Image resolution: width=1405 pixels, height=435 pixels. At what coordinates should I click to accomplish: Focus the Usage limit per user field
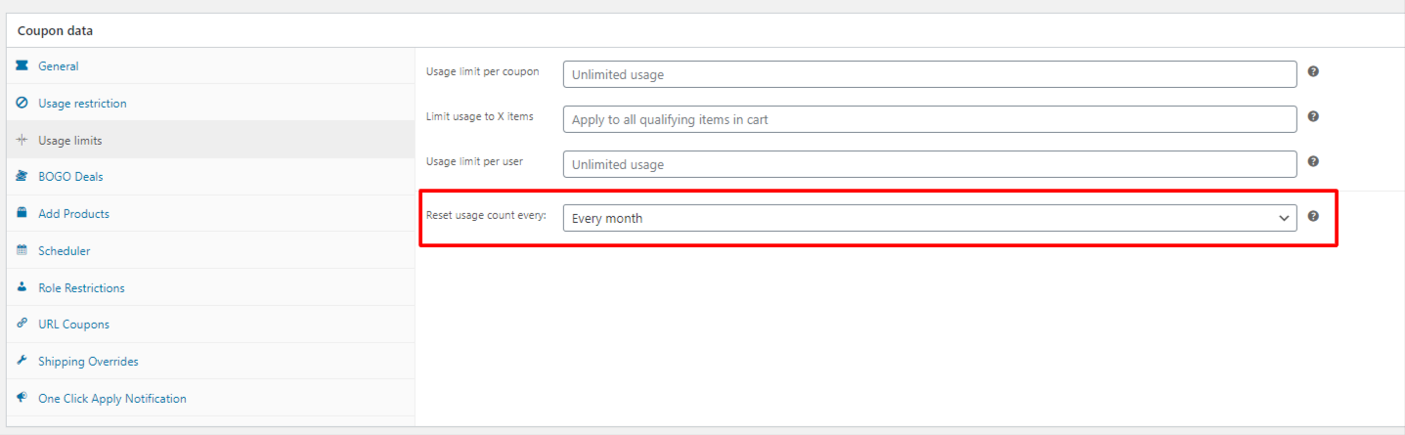(930, 164)
